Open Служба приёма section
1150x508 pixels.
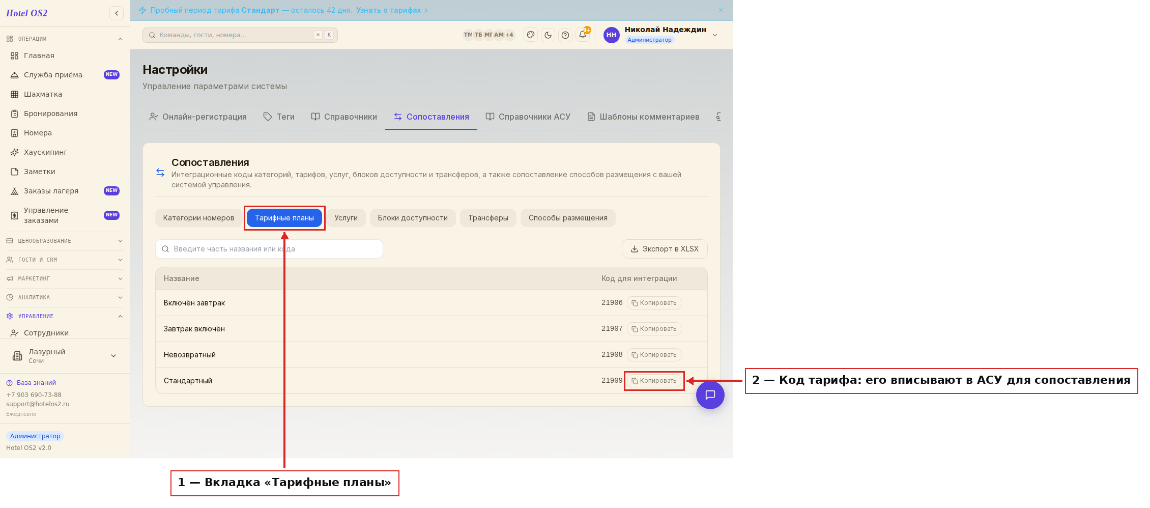(x=65, y=75)
